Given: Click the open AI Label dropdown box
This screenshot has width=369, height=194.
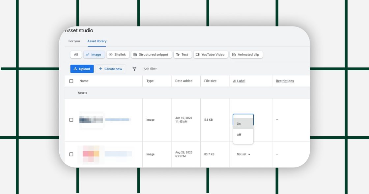Looking at the screenshot, I should pos(243,116).
